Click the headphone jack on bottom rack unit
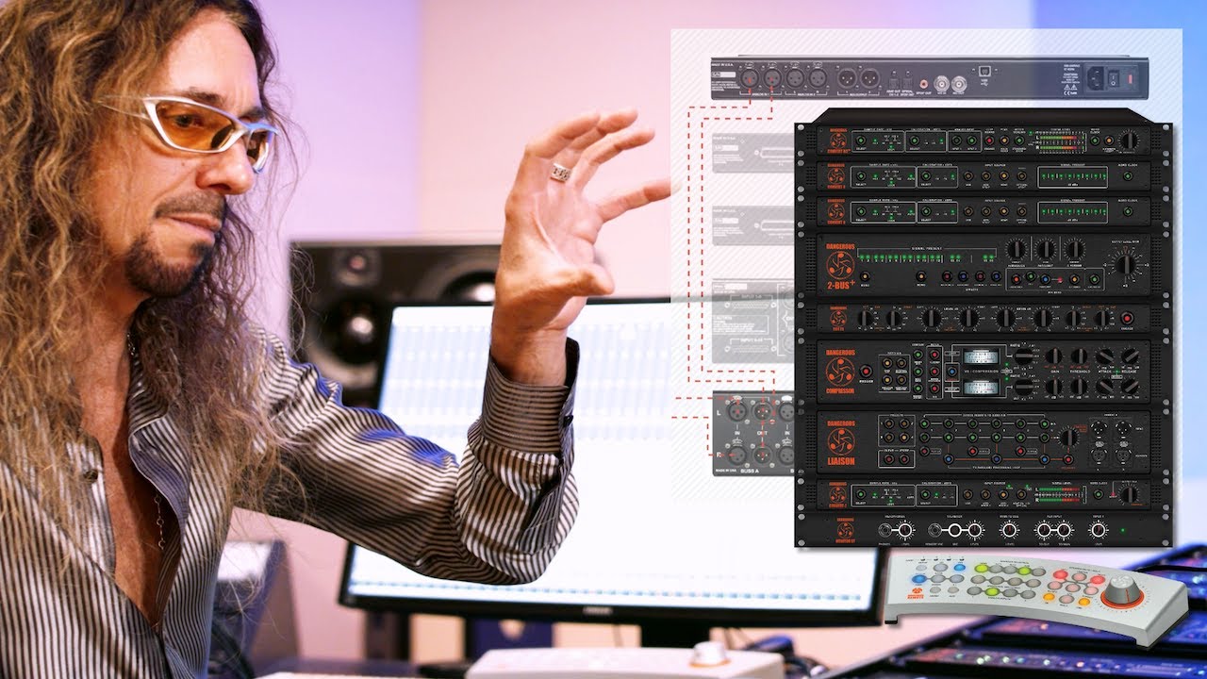 pos(885,530)
